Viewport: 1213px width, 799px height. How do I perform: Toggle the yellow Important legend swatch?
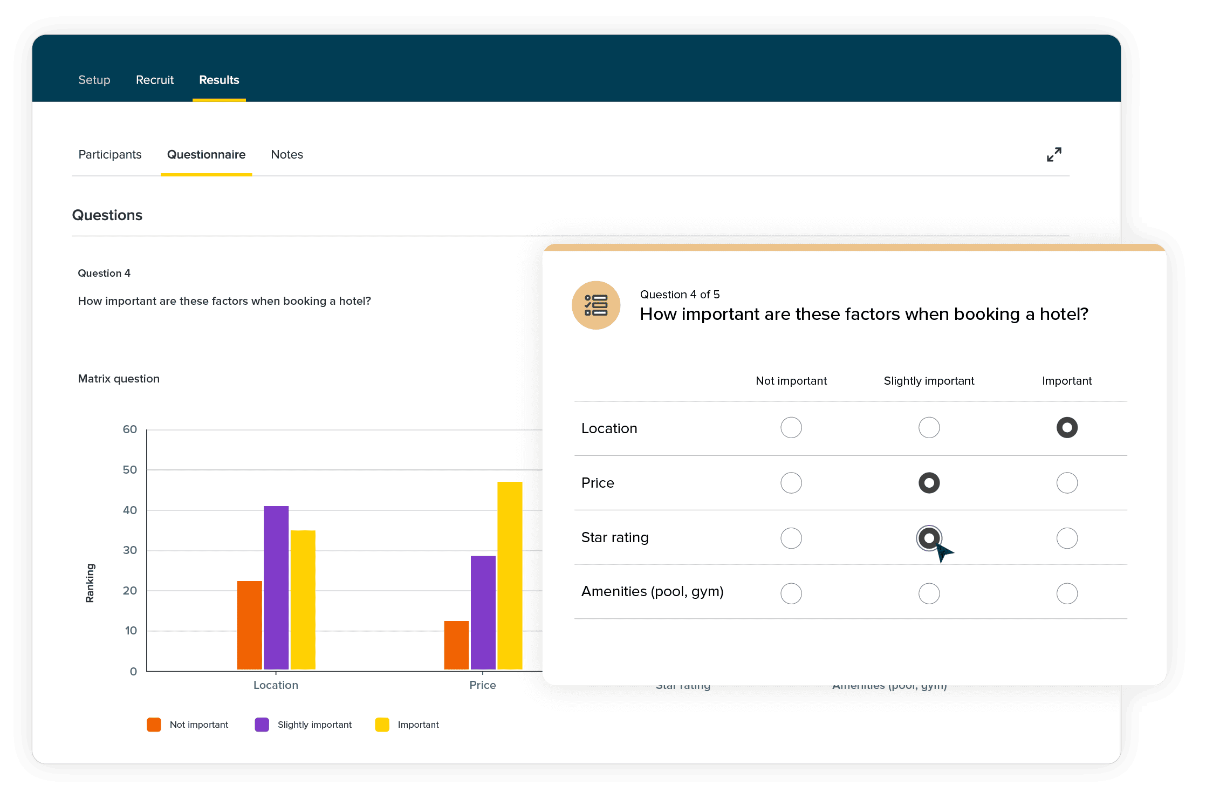(x=382, y=725)
